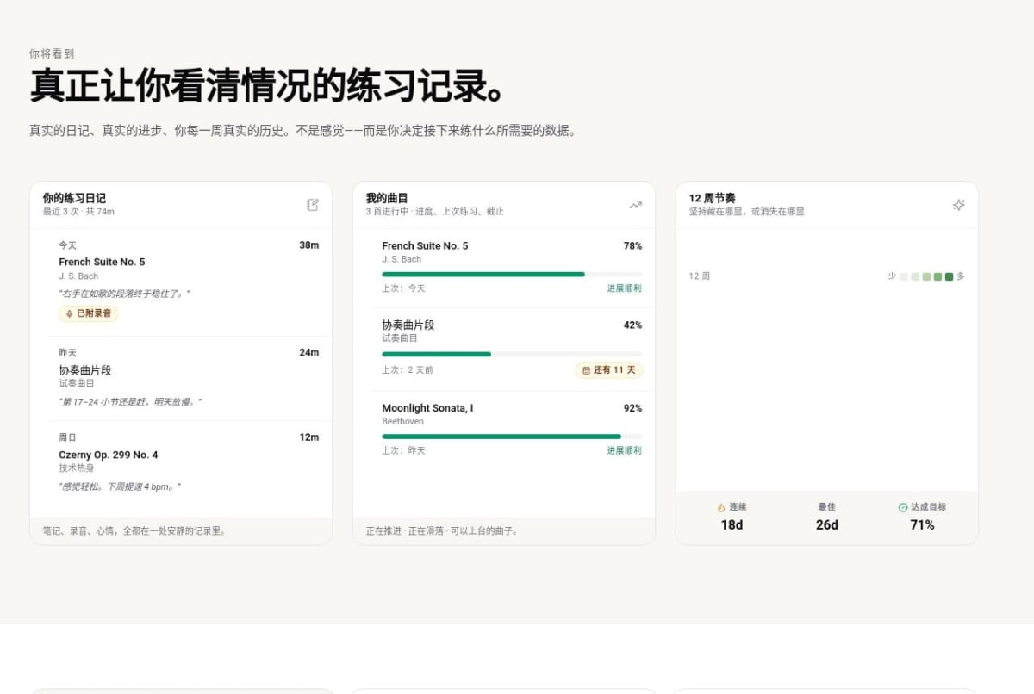This screenshot has width=1034, height=694.
Task: Click the note “第 17–24 小节还是赶，明天放慢。”
Action: pyautogui.click(x=130, y=402)
